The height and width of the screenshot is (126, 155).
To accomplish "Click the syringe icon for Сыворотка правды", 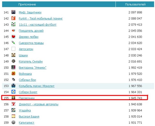I will point(14,43).
